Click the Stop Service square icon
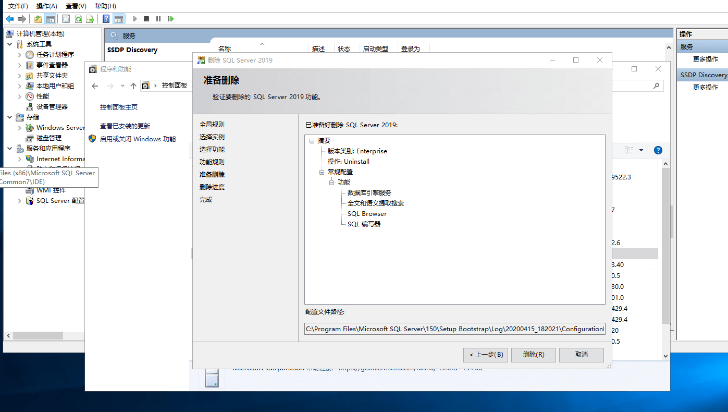Viewport: 728px width, 412px height. coord(146,19)
